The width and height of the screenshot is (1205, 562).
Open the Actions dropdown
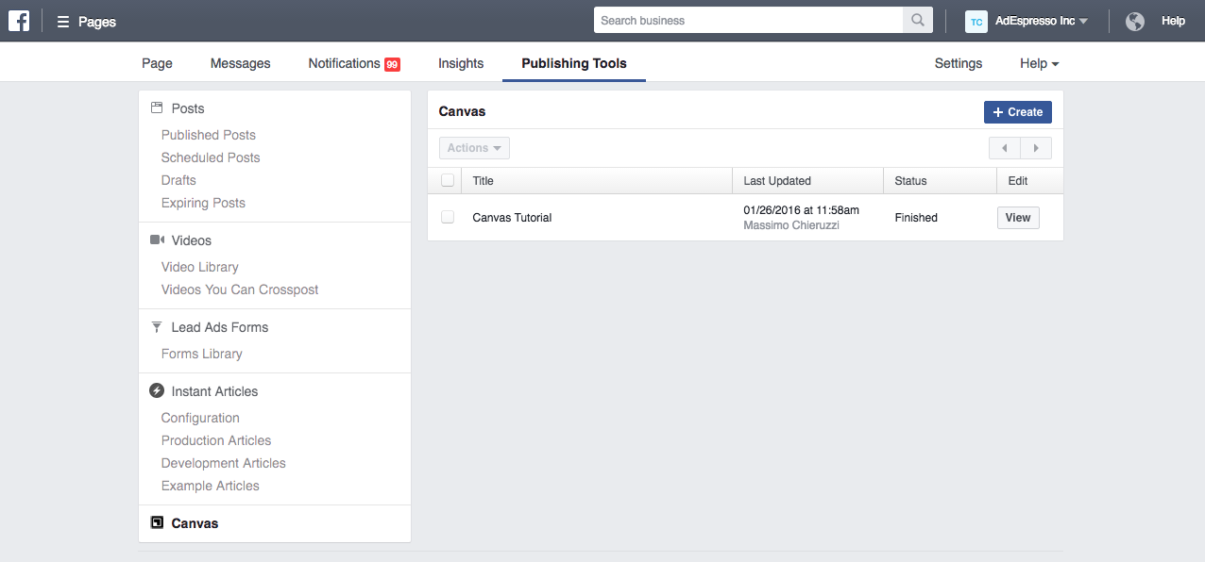pyautogui.click(x=474, y=148)
